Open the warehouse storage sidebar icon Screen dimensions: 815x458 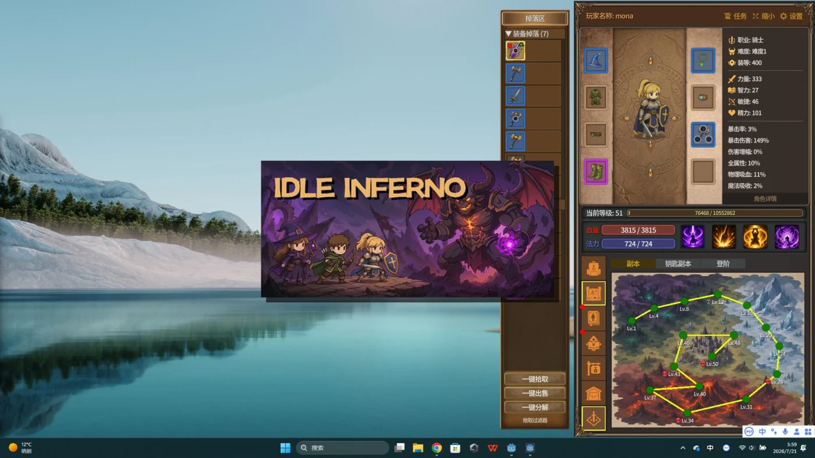[594, 393]
